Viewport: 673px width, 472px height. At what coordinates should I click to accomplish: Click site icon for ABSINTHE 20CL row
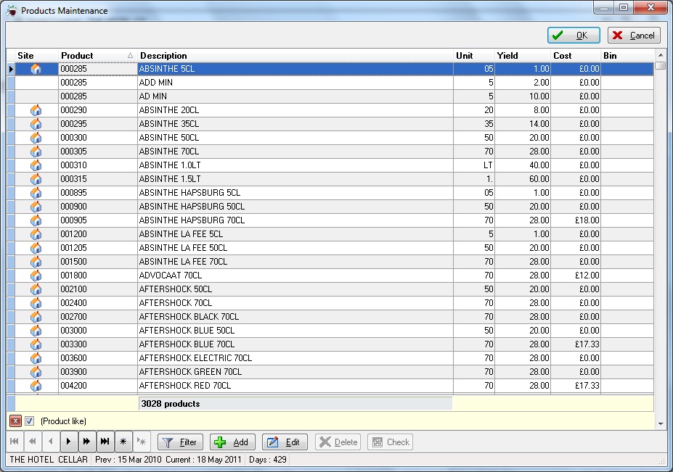tap(36, 110)
